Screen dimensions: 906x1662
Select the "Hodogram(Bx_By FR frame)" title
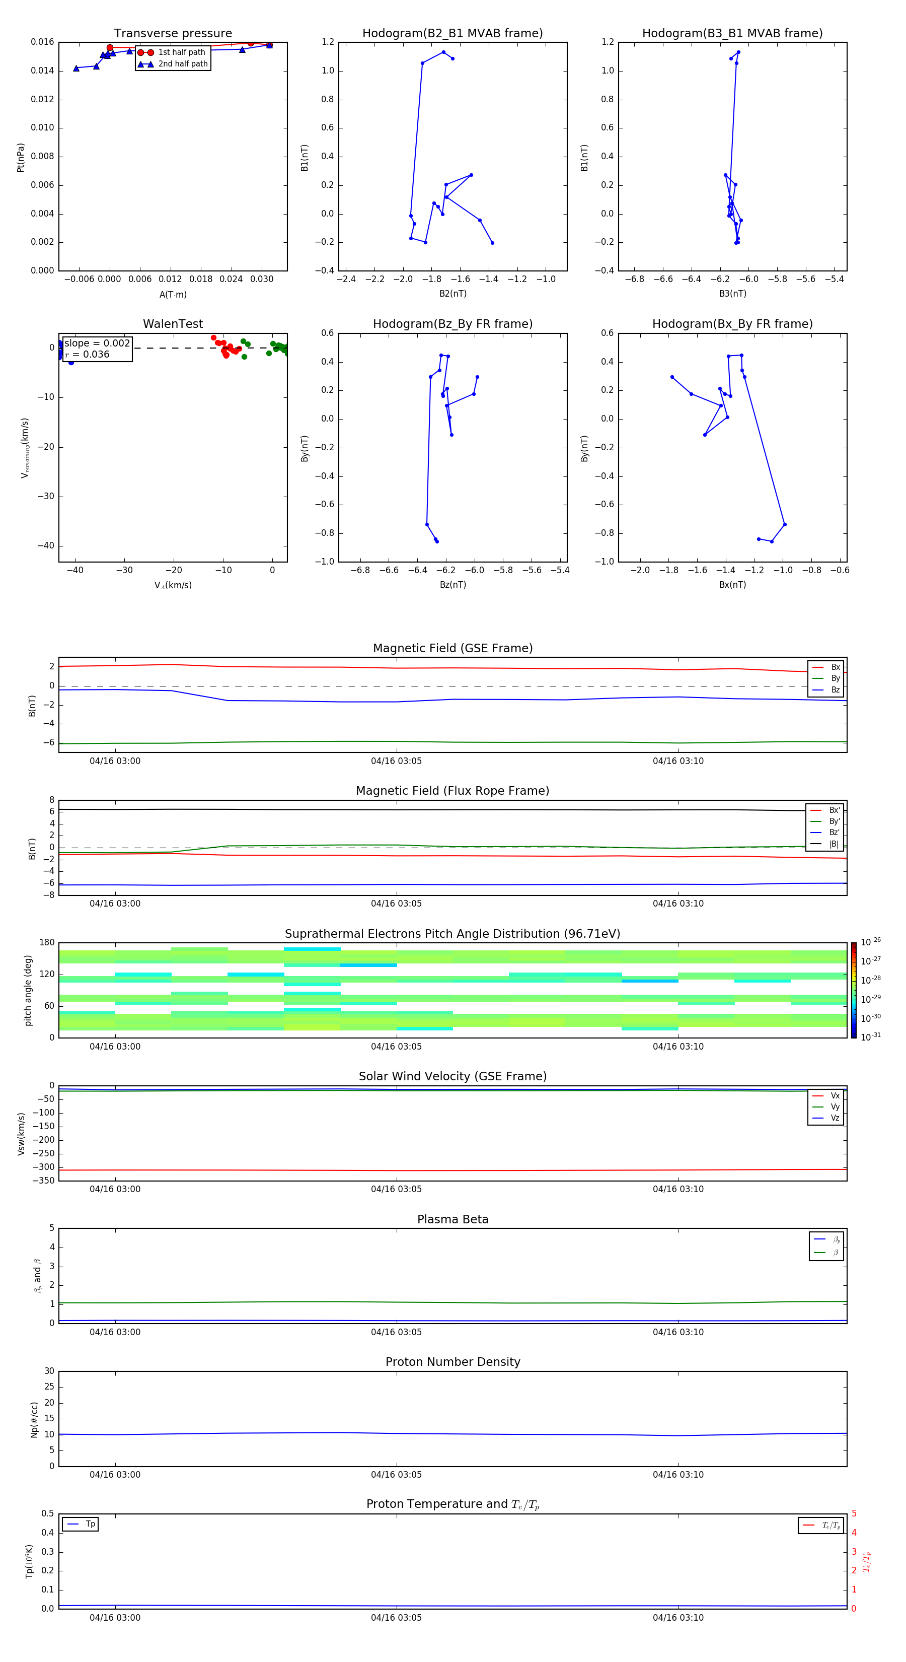[732, 324]
